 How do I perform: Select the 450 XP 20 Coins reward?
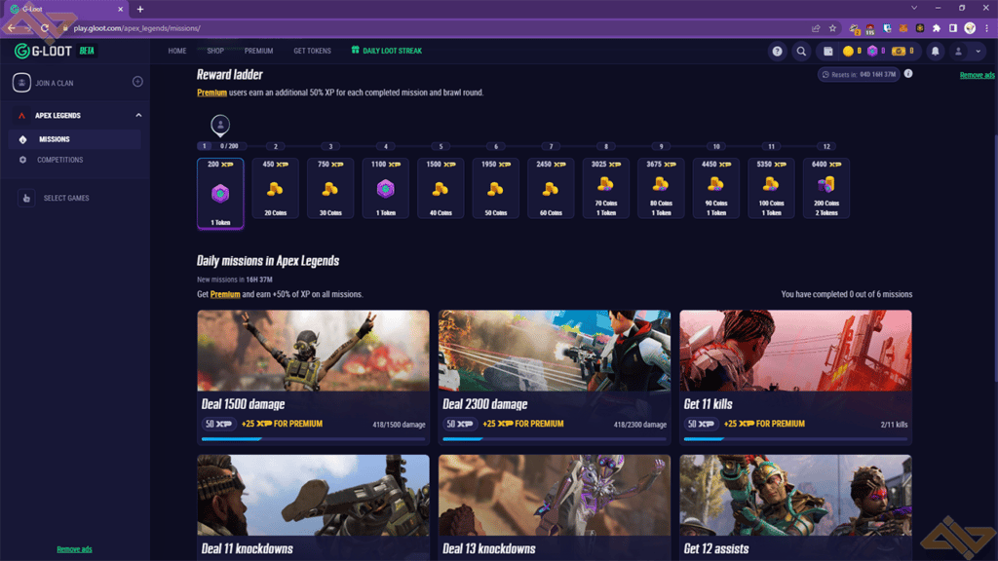coord(276,188)
